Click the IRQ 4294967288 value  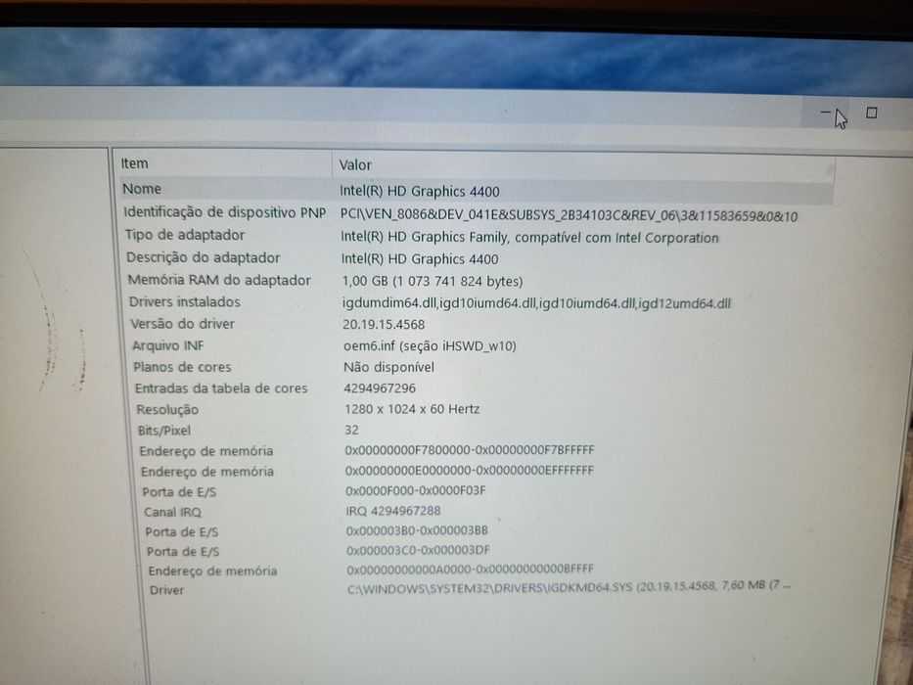tap(393, 511)
